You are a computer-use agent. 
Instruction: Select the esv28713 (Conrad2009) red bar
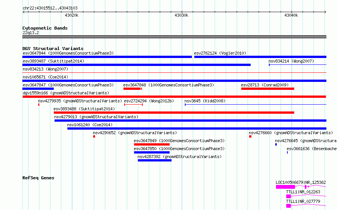click(268, 89)
